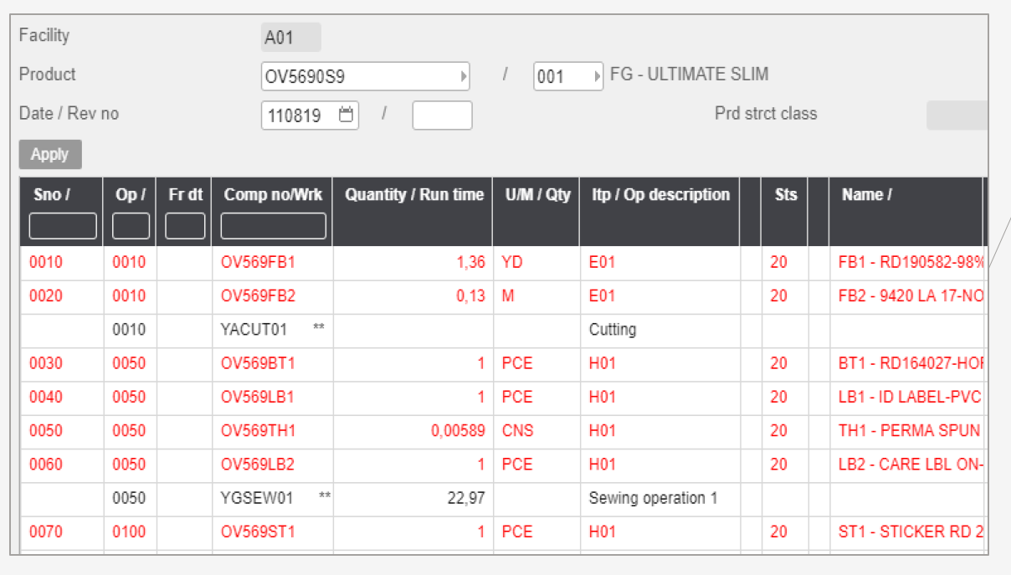Click the U/M / Qty column header
The height and width of the screenshot is (575, 1011).
click(x=536, y=195)
